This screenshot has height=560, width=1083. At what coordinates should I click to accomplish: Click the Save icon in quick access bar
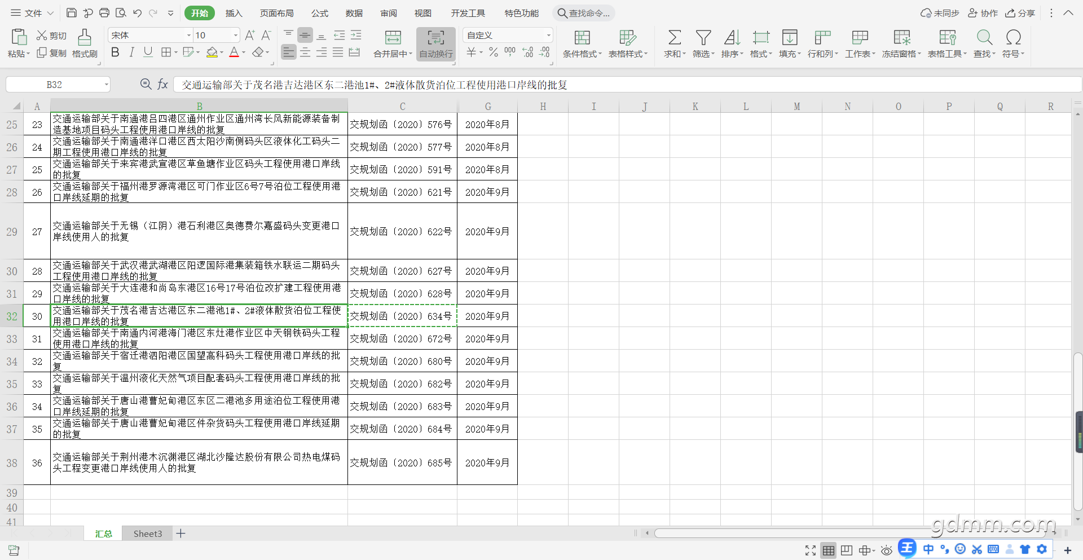tap(71, 13)
